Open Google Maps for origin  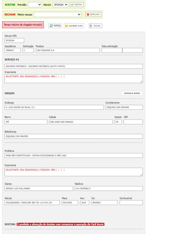pyautogui.click(x=132, y=93)
